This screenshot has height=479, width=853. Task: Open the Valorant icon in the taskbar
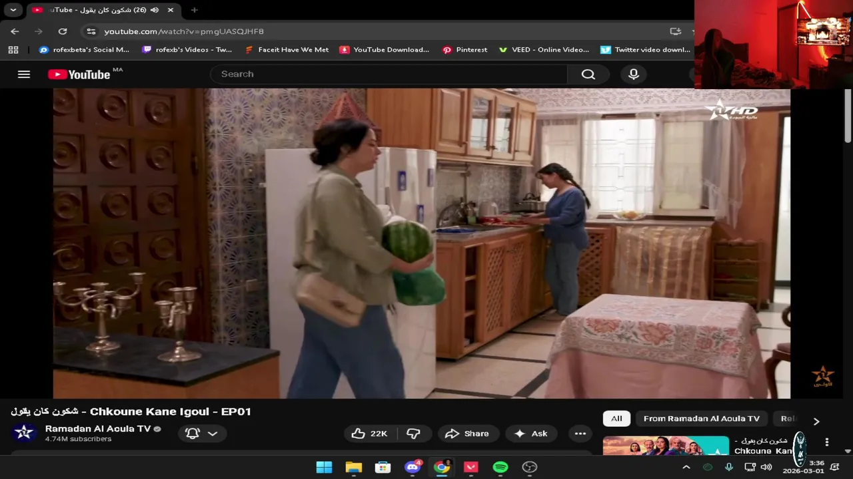tap(471, 467)
